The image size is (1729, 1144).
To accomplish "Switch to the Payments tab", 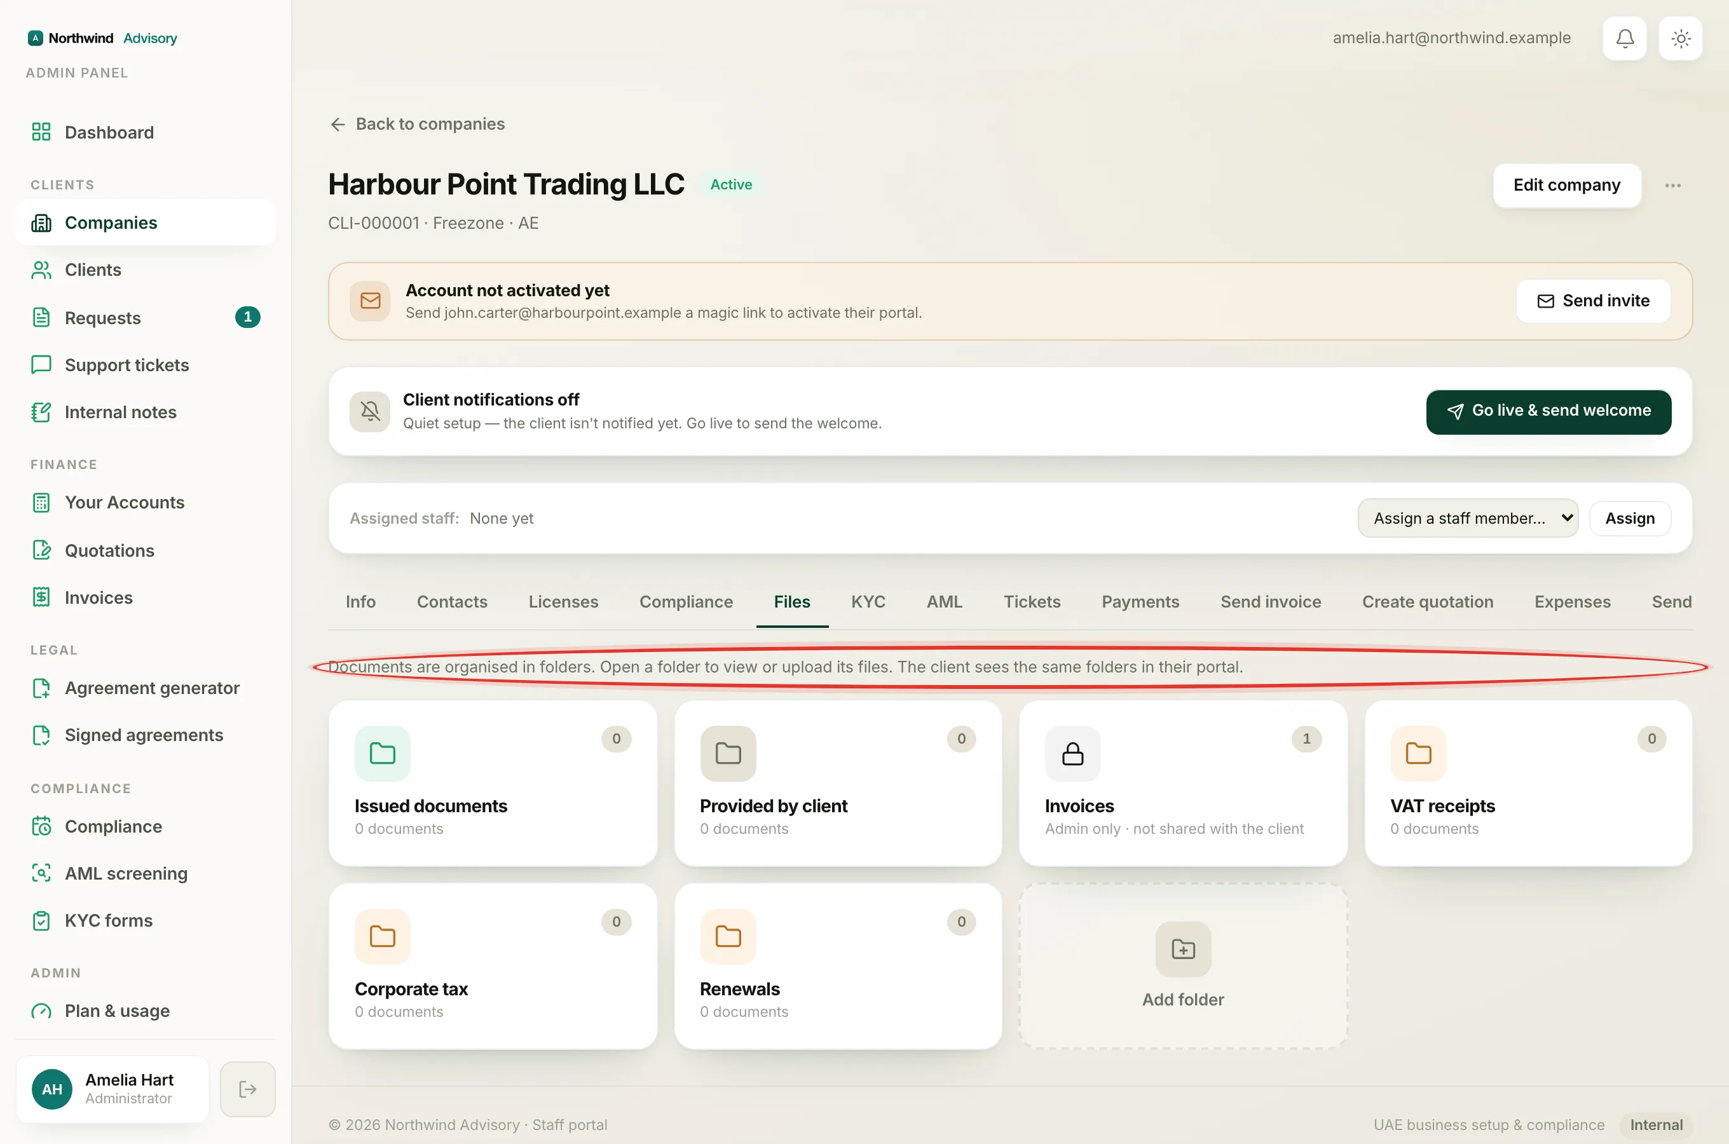I will [x=1140, y=602].
